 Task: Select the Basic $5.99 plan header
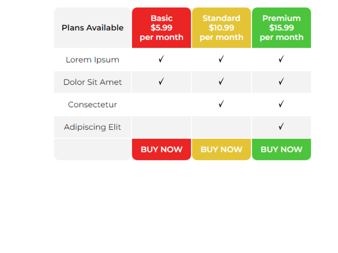[x=161, y=28]
